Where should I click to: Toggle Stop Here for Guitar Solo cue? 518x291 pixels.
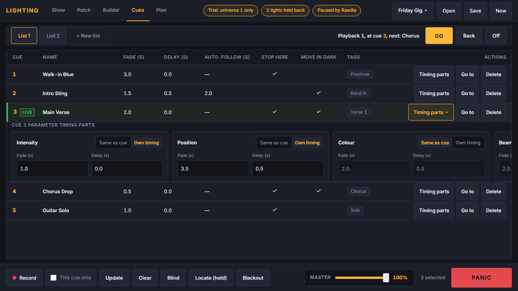click(275, 210)
